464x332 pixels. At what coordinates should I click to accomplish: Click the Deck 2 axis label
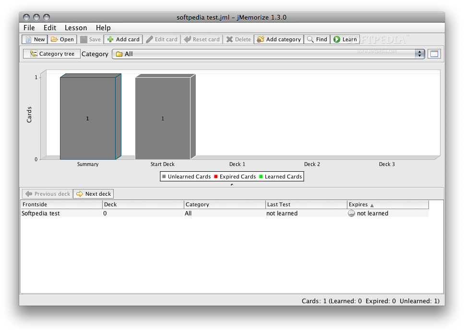tap(312, 164)
